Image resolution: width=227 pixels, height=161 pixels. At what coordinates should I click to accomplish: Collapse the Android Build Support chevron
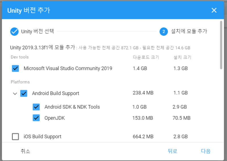[x=15, y=94]
